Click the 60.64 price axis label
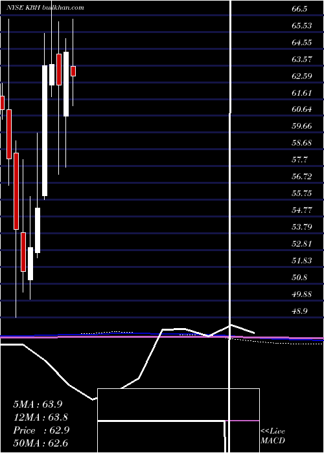 click(x=302, y=109)
